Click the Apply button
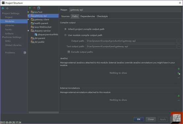 [163, 119]
